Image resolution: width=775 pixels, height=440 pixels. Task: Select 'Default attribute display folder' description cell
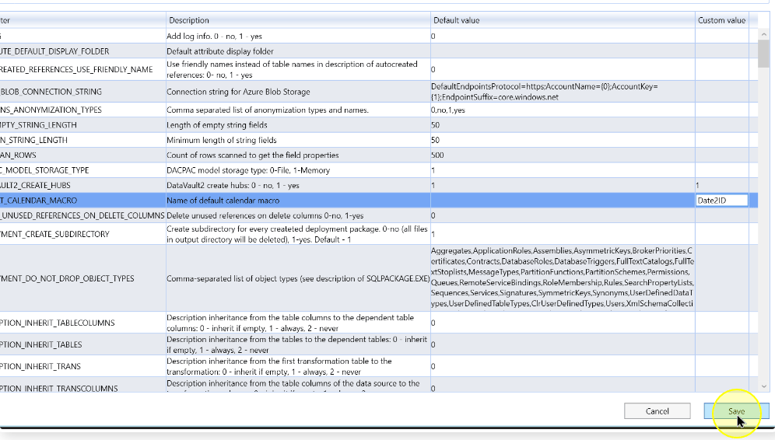click(298, 51)
